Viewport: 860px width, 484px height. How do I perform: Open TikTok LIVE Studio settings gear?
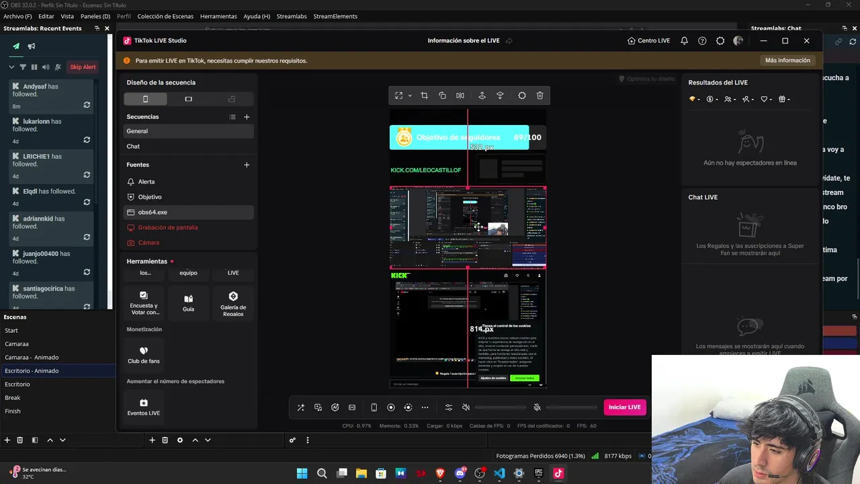(x=720, y=40)
